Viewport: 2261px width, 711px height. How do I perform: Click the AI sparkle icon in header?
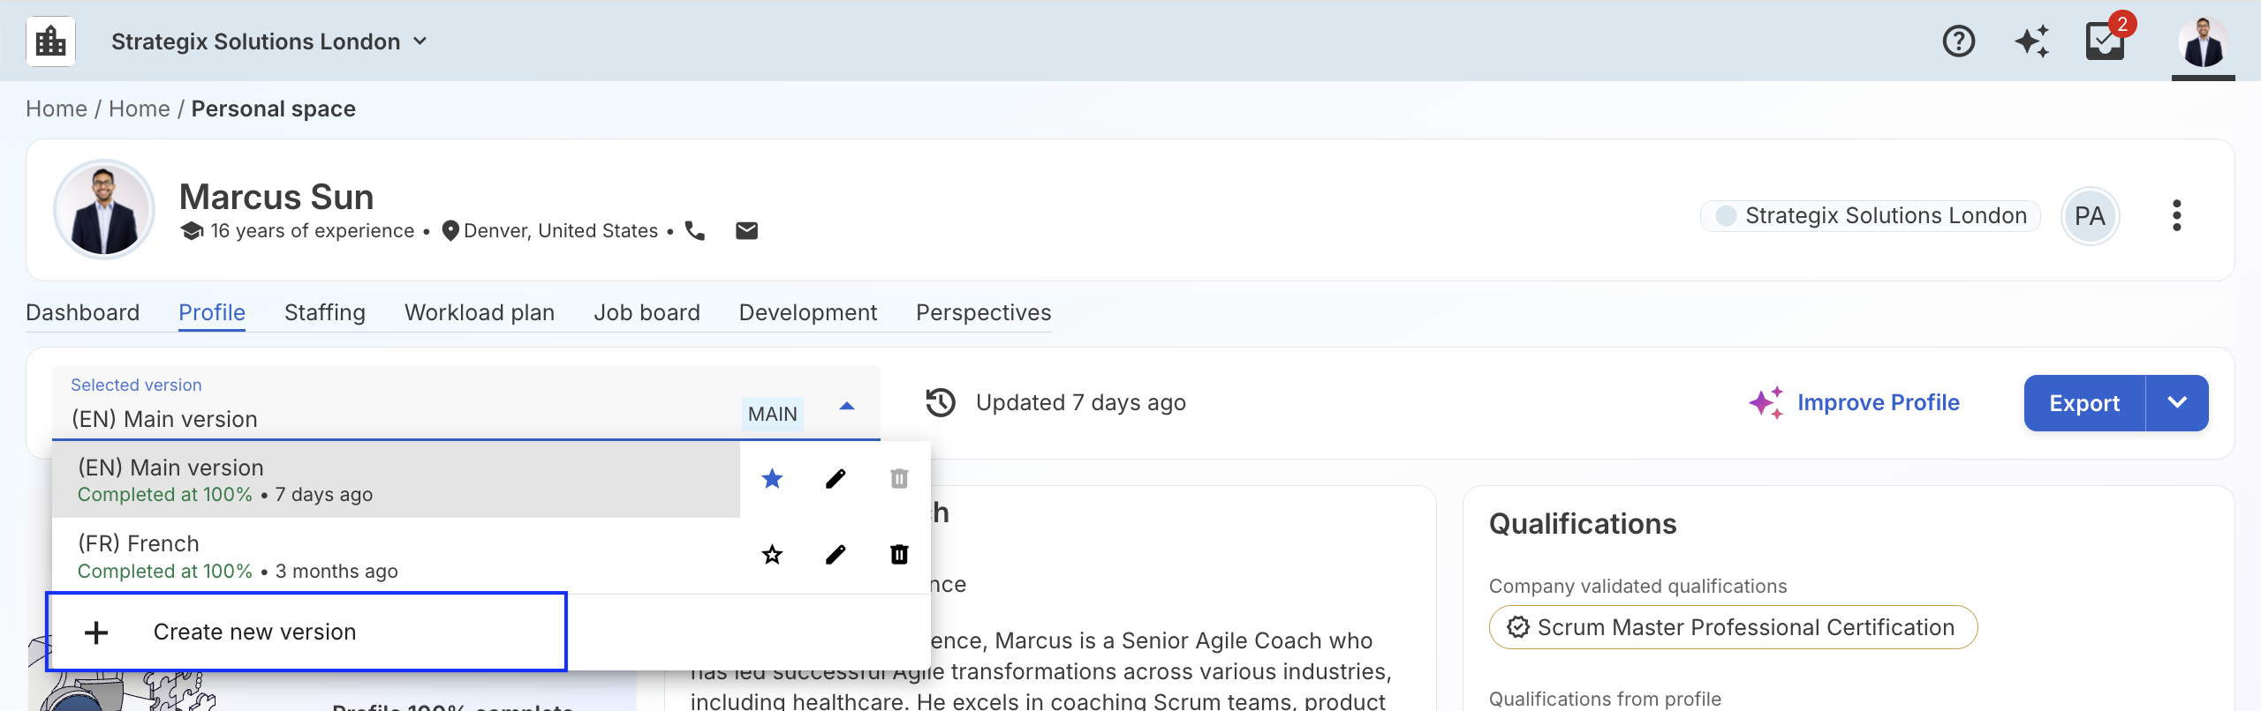[2031, 41]
